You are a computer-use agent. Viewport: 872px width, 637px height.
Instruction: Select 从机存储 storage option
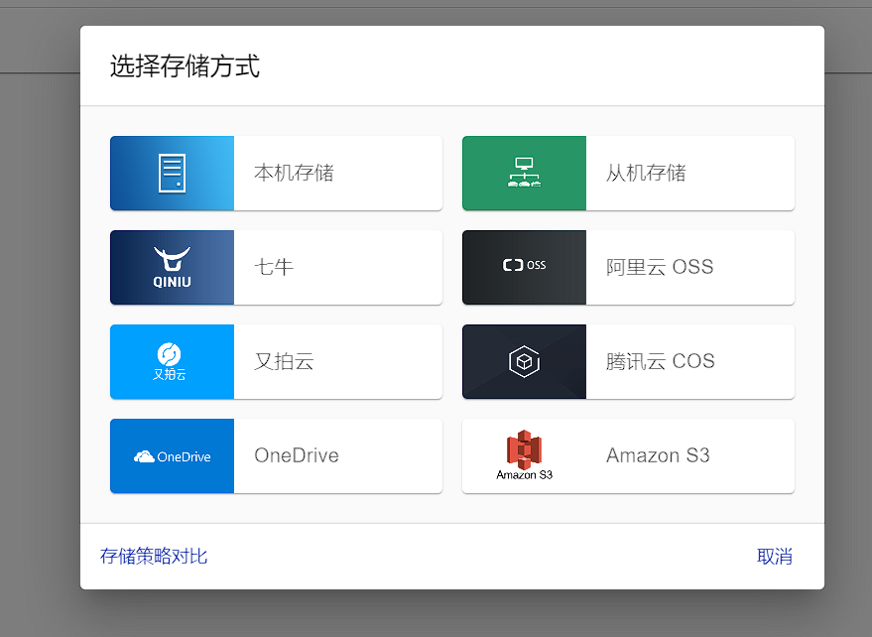(628, 173)
